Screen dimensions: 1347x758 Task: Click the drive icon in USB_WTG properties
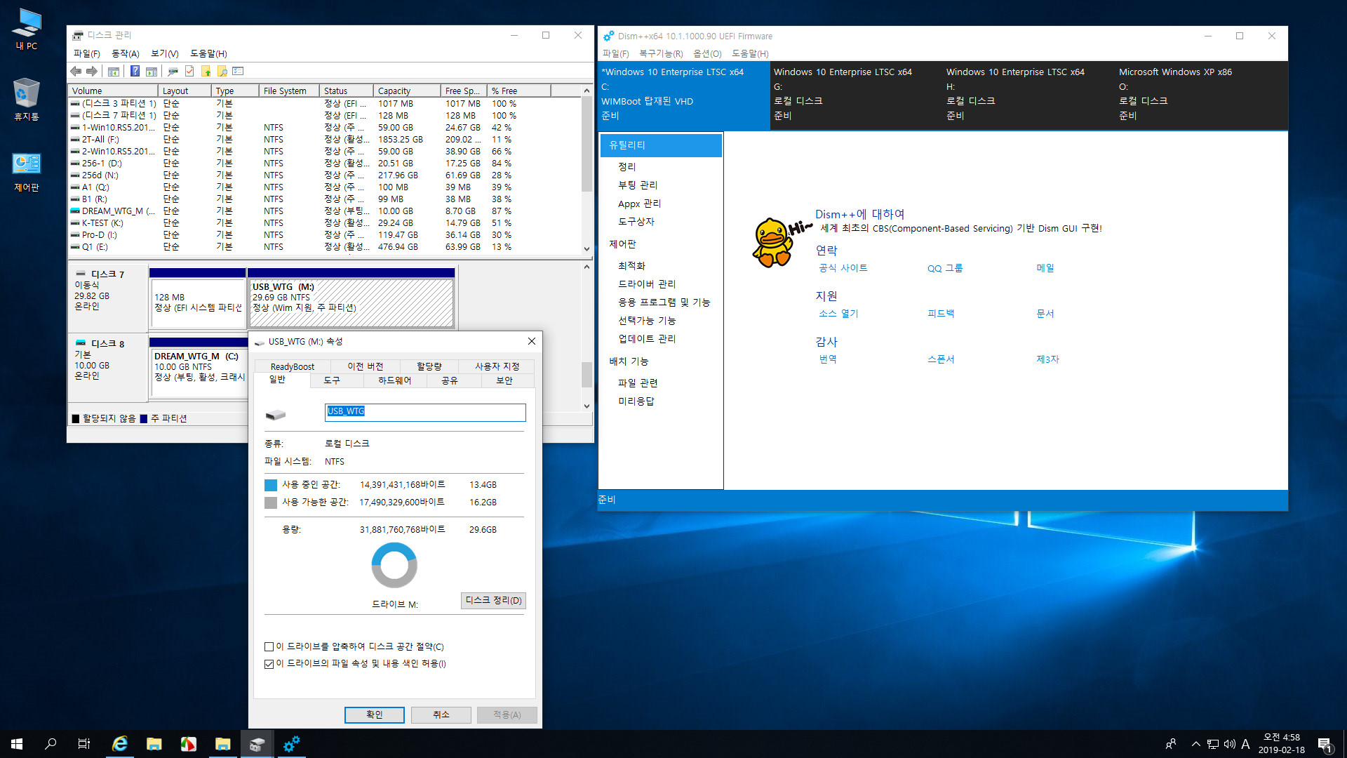[276, 414]
